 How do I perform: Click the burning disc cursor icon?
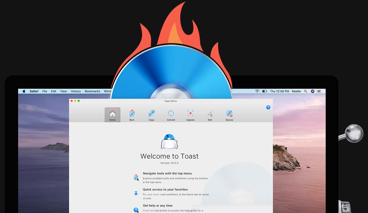point(136,177)
